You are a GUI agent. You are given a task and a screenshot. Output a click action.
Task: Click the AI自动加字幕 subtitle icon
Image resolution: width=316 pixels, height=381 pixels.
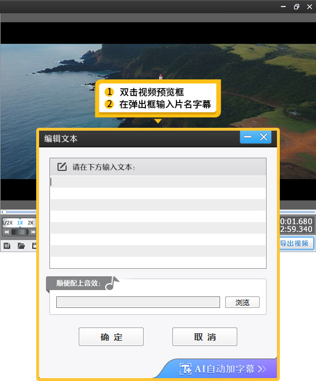186,369
